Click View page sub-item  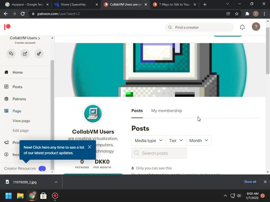(21, 121)
